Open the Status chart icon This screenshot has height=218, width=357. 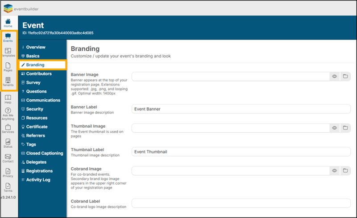click(8, 143)
